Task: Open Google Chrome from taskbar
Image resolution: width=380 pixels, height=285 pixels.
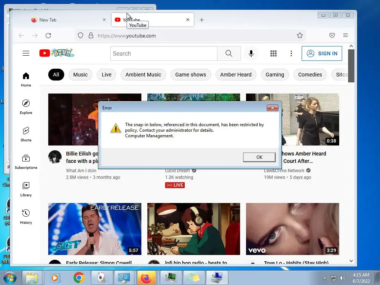Action: pos(79,278)
